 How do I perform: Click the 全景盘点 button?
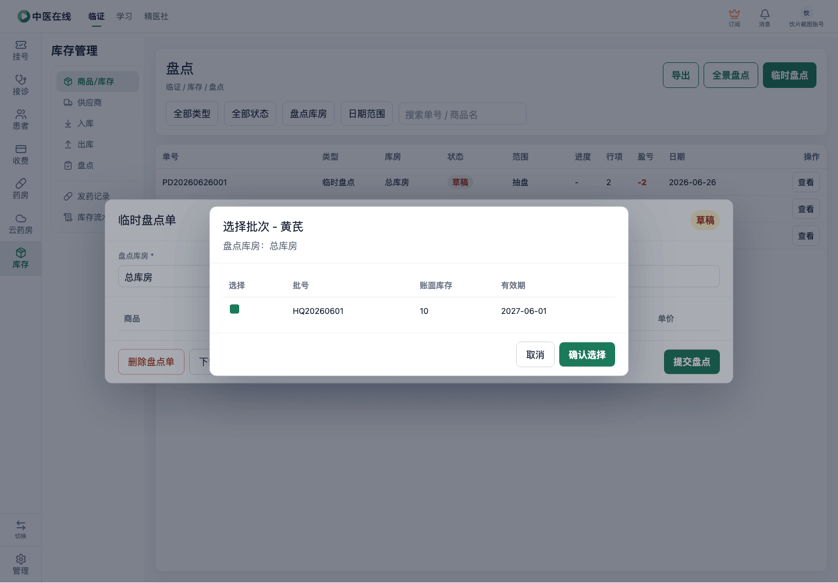click(x=731, y=75)
